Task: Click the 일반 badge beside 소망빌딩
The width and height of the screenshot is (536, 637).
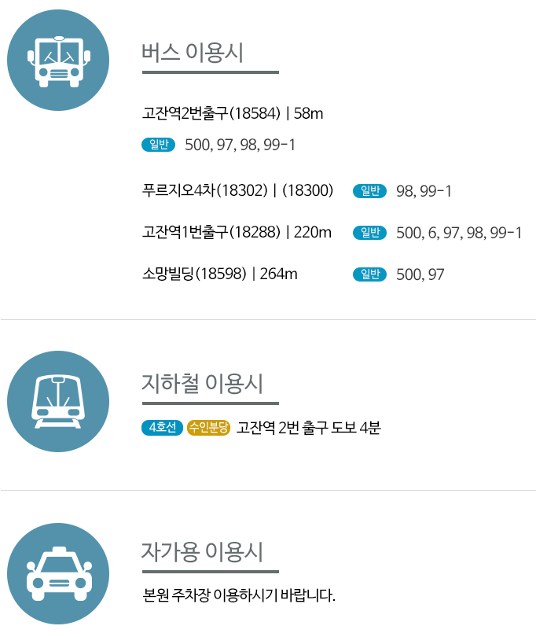Action: [369, 274]
